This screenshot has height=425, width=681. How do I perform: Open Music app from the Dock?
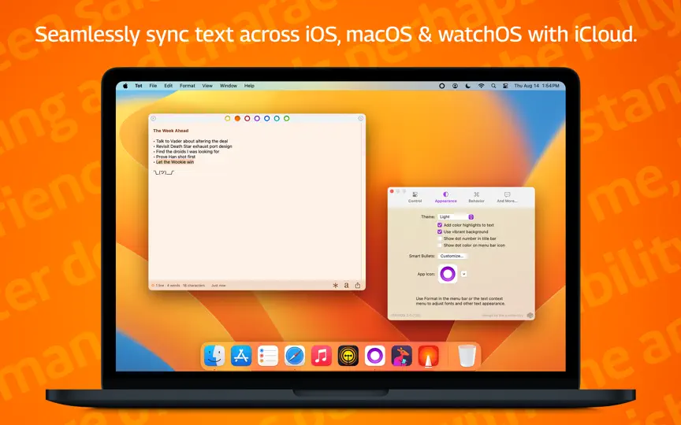tap(322, 356)
